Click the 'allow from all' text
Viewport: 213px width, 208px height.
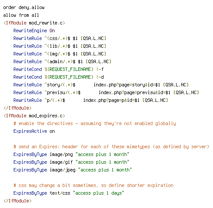coord(21,15)
